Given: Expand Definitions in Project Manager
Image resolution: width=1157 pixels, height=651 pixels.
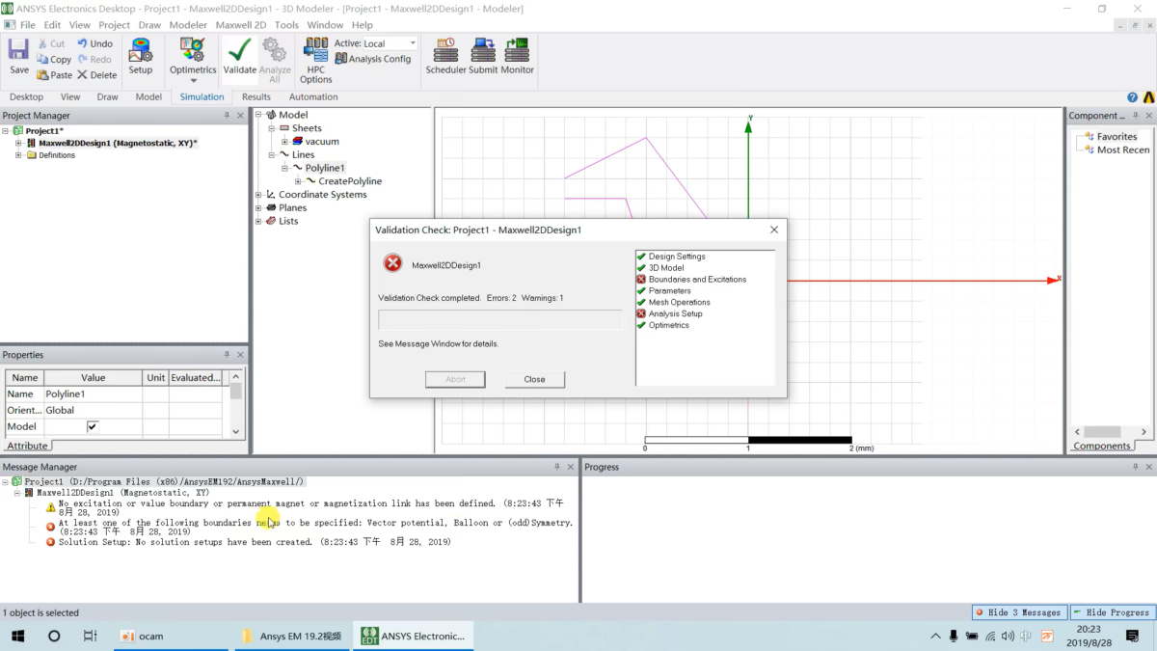Looking at the screenshot, I should point(18,155).
